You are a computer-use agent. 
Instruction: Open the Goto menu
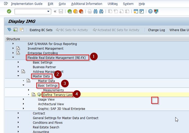pos(62,4)
